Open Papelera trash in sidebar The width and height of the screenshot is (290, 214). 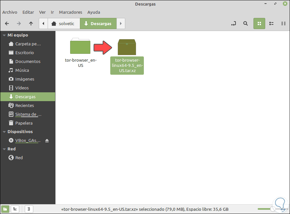(x=28, y=123)
